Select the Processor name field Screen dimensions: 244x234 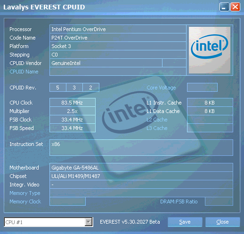[118, 29]
